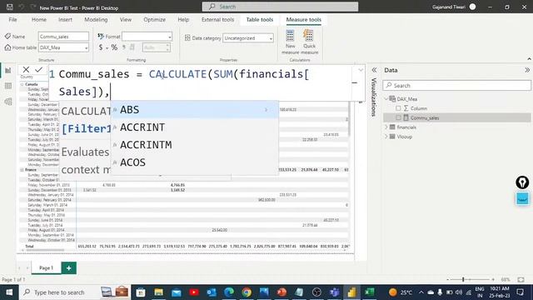Screen dimensions: 533x300
Task: Collapse the ribbon with the chevron
Action: coord(529,59)
